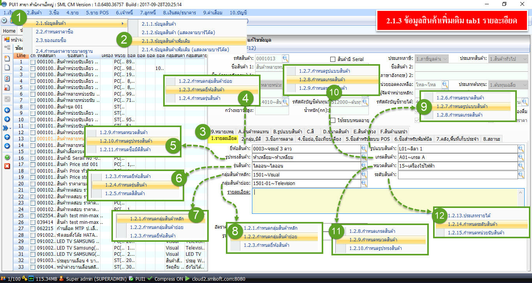Click the cloud2.smlsoft.com:8080 status entry
The image size is (532, 283).
click(218, 279)
